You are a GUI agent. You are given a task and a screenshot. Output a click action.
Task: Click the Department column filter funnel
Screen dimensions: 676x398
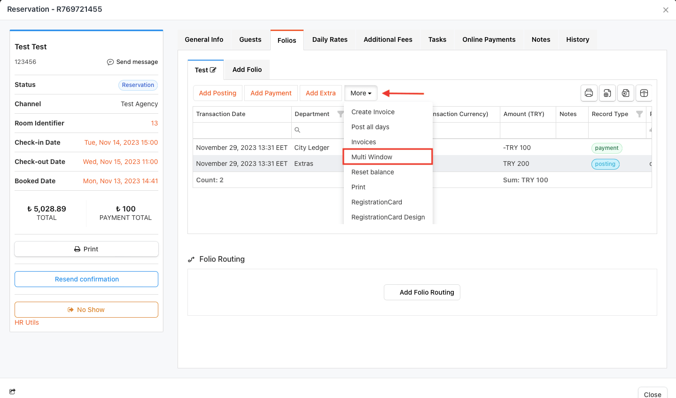pos(340,114)
